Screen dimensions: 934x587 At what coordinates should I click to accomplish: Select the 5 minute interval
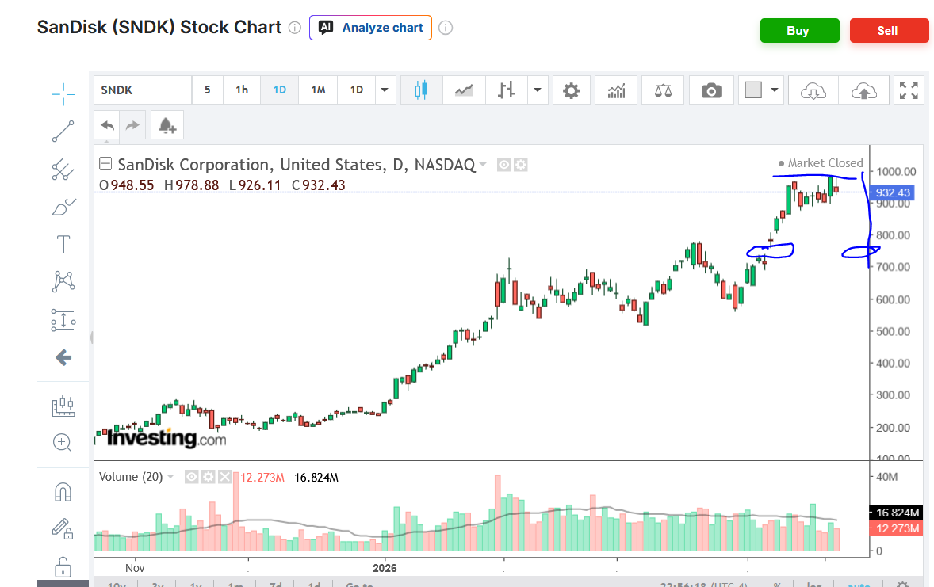[207, 90]
